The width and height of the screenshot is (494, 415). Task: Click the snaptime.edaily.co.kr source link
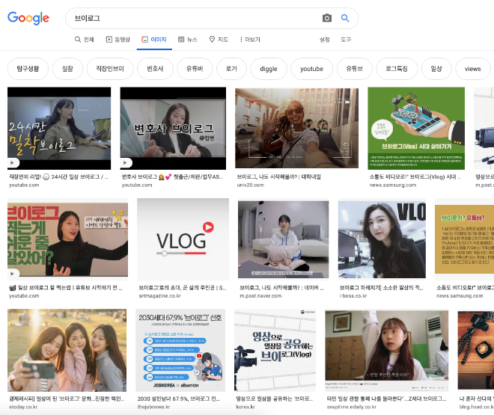click(x=352, y=407)
